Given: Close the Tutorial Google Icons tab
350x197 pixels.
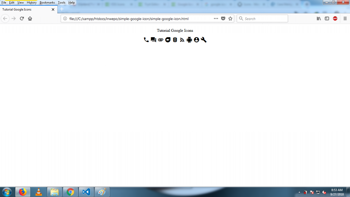Looking at the screenshot, I should (53, 9).
